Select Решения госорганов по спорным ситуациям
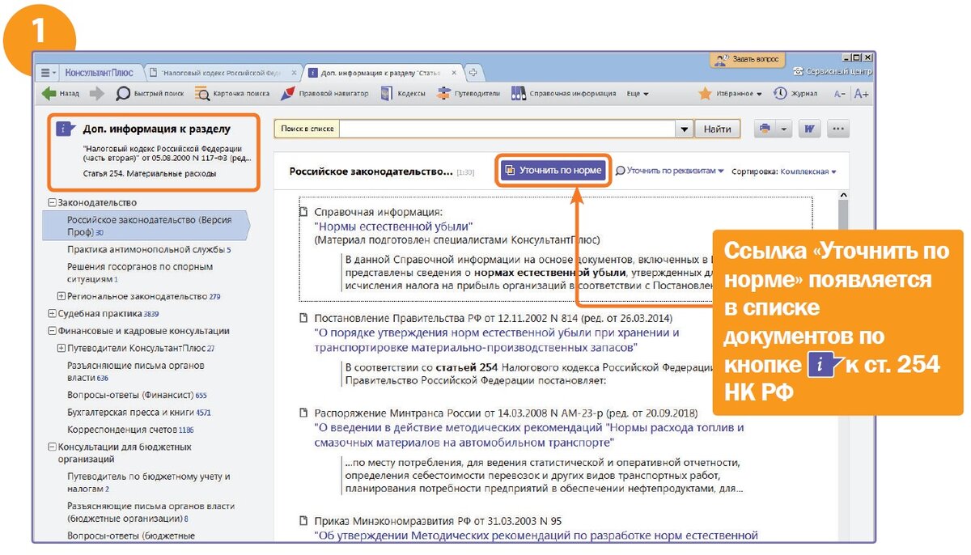 click(x=140, y=273)
